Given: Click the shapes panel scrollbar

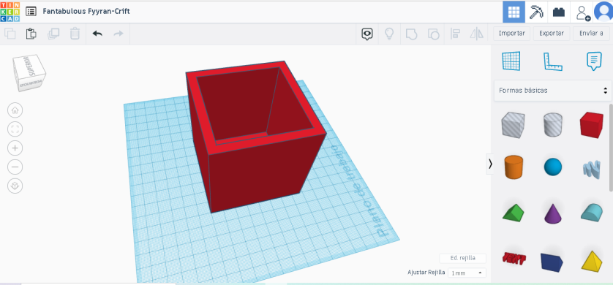Looking at the screenshot, I should pyautogui.click(x=611, y=148).
